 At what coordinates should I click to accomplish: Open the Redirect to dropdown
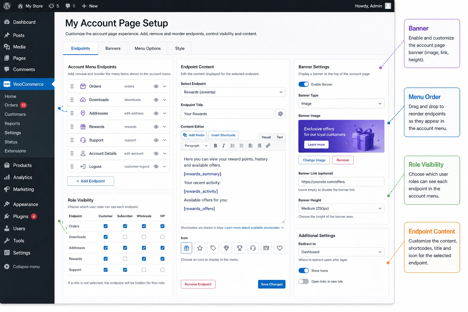pyautogui.click(x=341, y=252)
